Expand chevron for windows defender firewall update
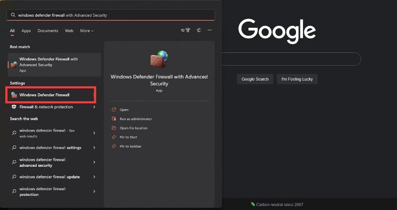 [94, 177]
